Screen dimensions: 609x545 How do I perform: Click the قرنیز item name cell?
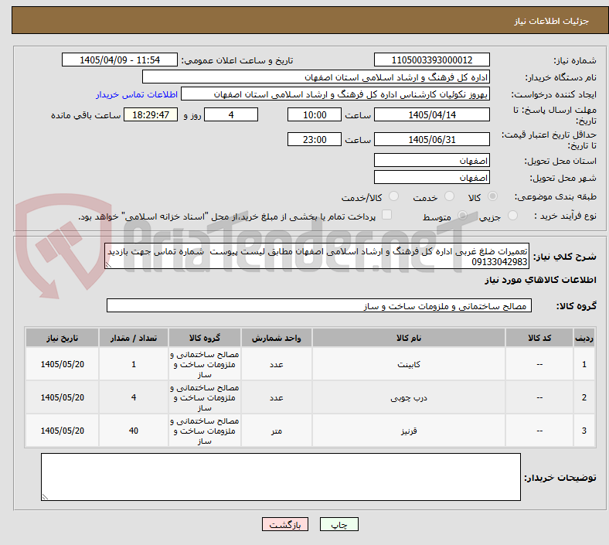coord(409,431)
